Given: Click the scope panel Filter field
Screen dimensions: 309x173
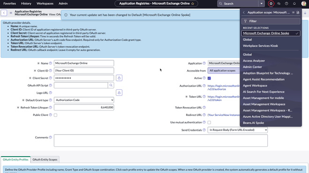Looking at the screenshot, I should click(x=271, y=21).
